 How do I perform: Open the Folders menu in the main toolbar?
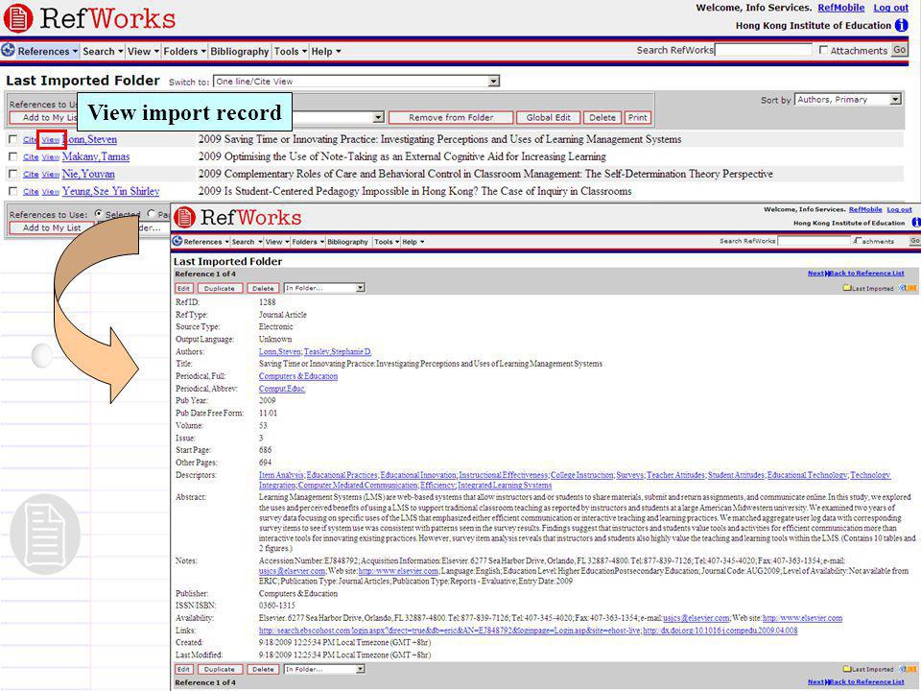(184, 51)
